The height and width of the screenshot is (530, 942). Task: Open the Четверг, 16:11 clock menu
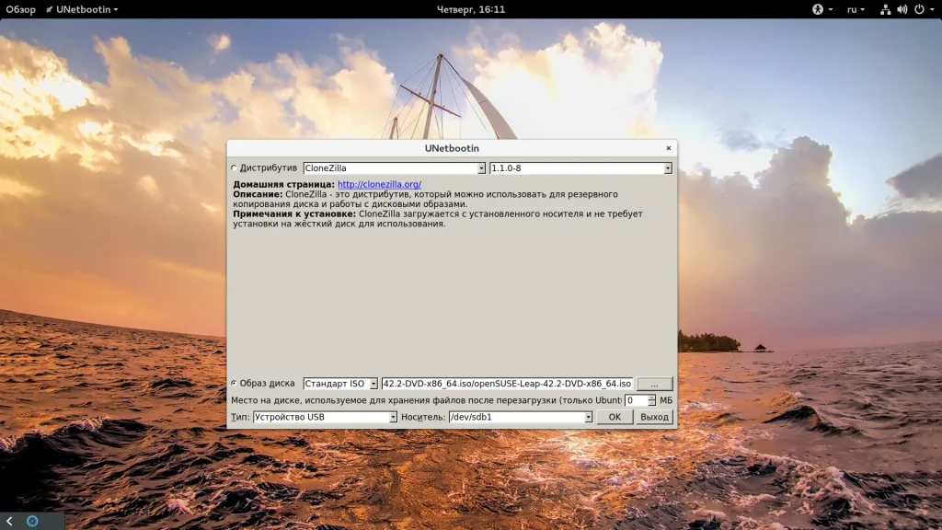coord(470,9)
